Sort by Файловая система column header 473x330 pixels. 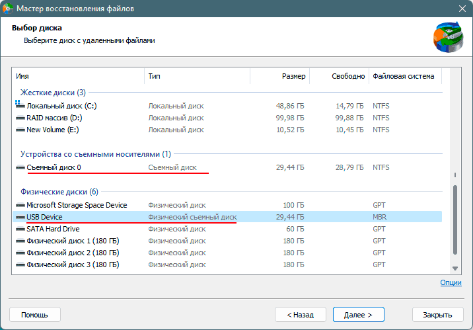point(403,76)
